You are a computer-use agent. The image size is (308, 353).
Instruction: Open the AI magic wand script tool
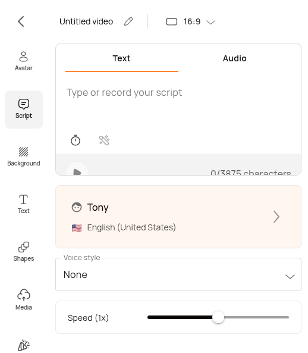click(104, 140)
